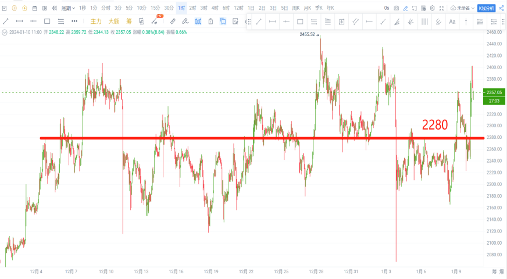Switch to the 15分 timeframe
This screenshot has width=507, height=279.
click(155, 8)
